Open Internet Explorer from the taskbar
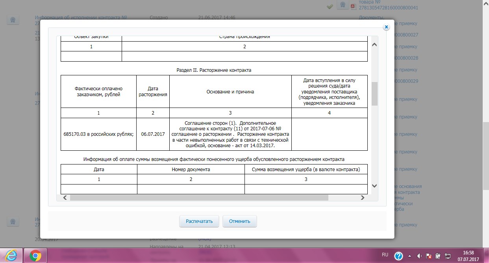This screenshot has width=489, height=263. 11,256
